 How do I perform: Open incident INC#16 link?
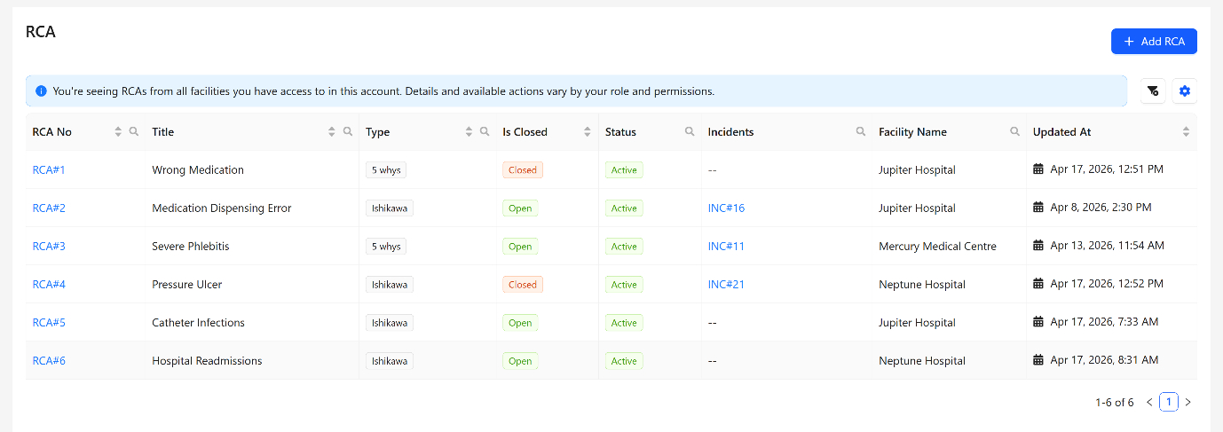726,208
